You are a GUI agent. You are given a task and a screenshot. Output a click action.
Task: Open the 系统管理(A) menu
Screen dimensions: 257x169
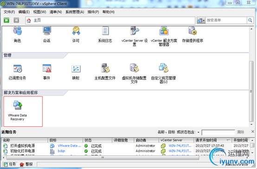75,12
